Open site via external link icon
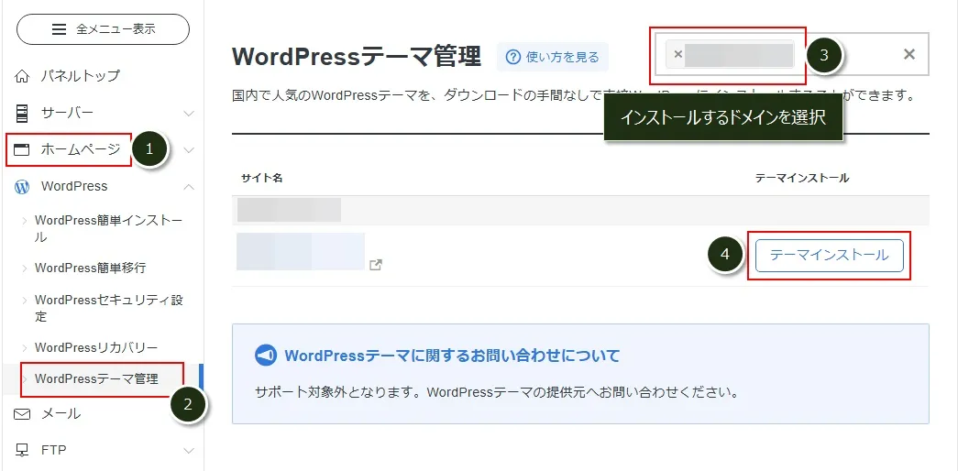 [376, 265]
